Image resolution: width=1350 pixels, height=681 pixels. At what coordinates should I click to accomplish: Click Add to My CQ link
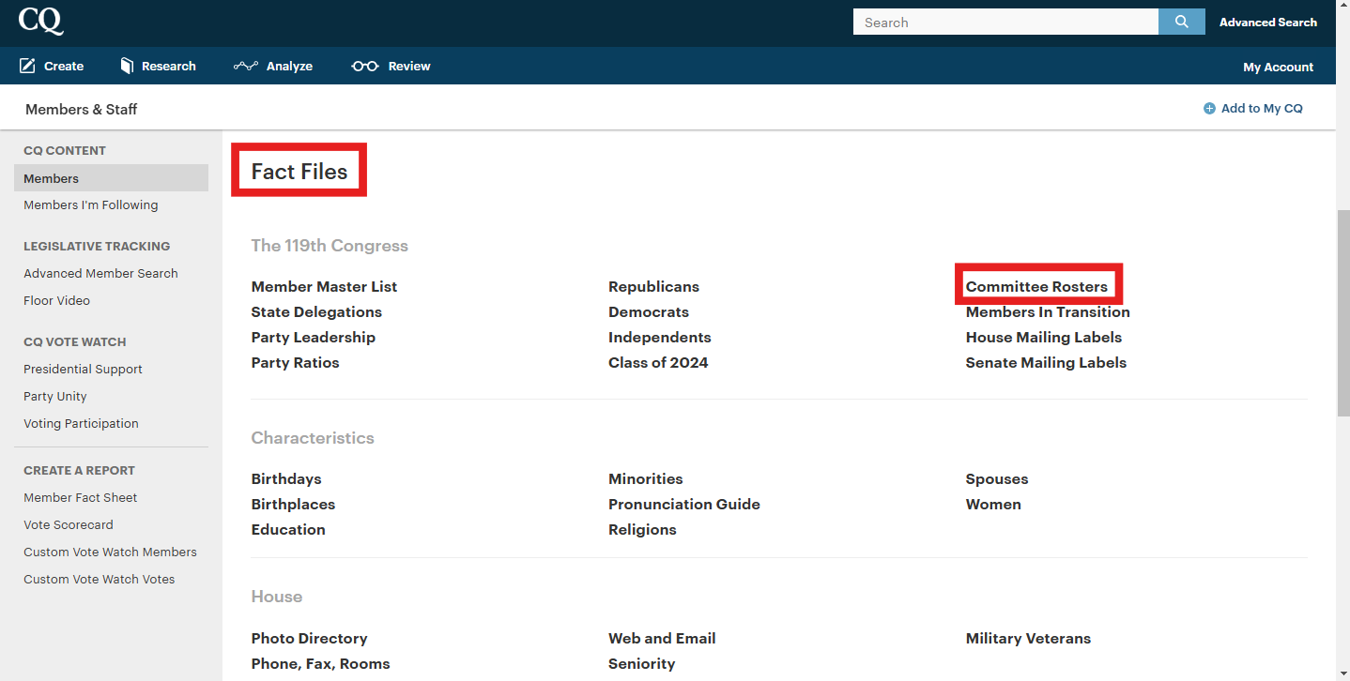tap(1262, 109)
